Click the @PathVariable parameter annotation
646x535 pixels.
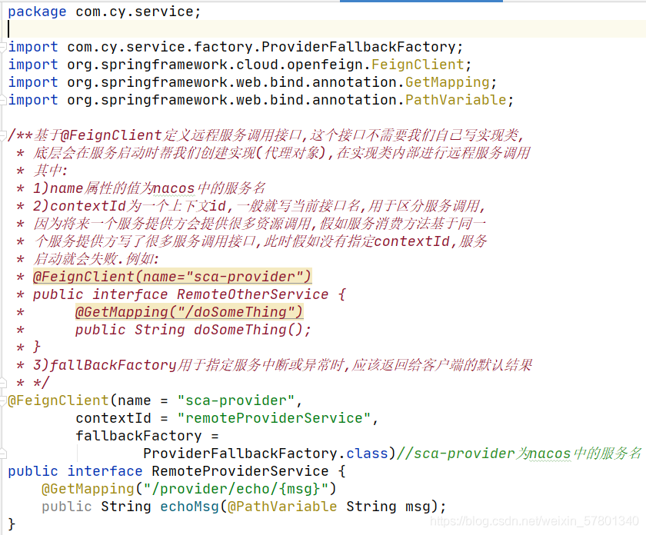[281, 507]
